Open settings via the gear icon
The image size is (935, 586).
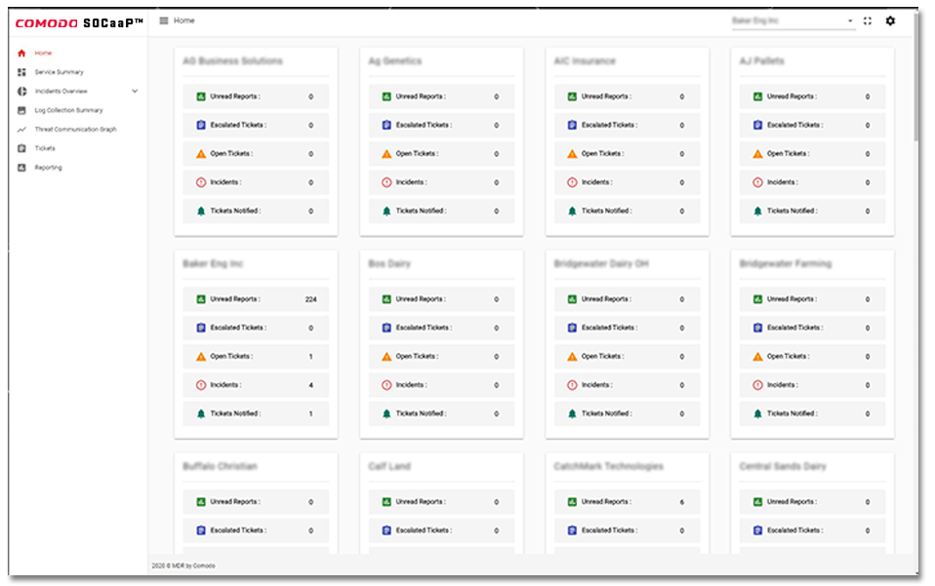coord(890,20)
